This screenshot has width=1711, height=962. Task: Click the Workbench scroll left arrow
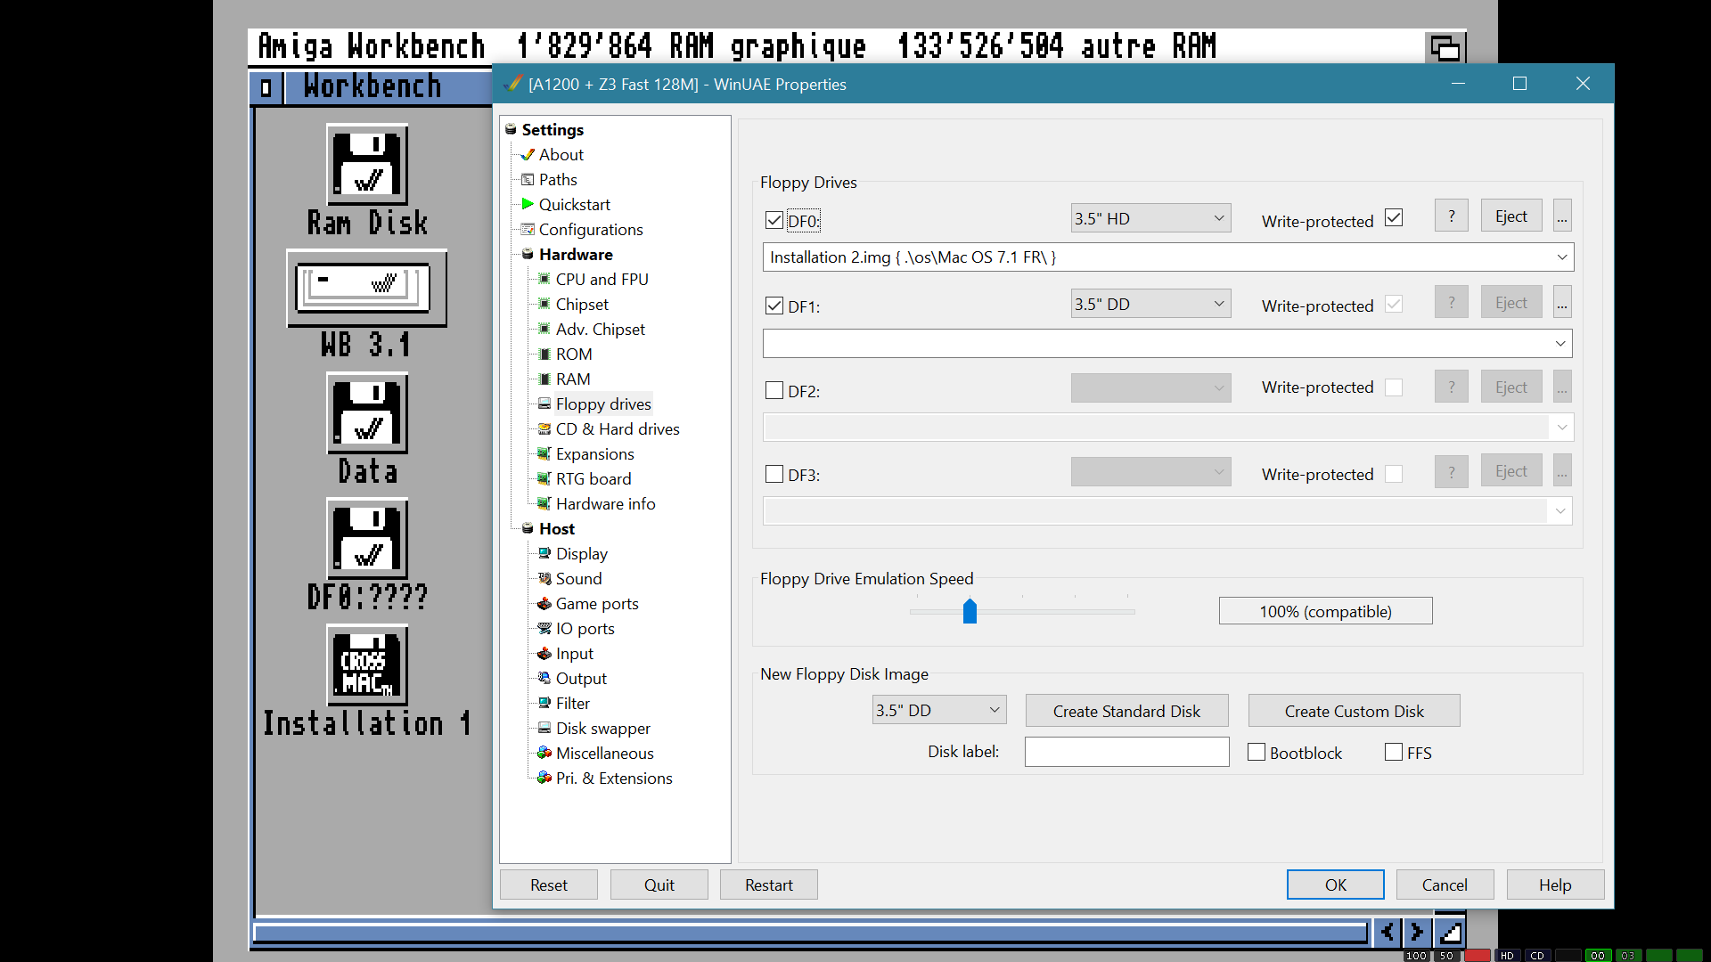tap(1388, 933)
